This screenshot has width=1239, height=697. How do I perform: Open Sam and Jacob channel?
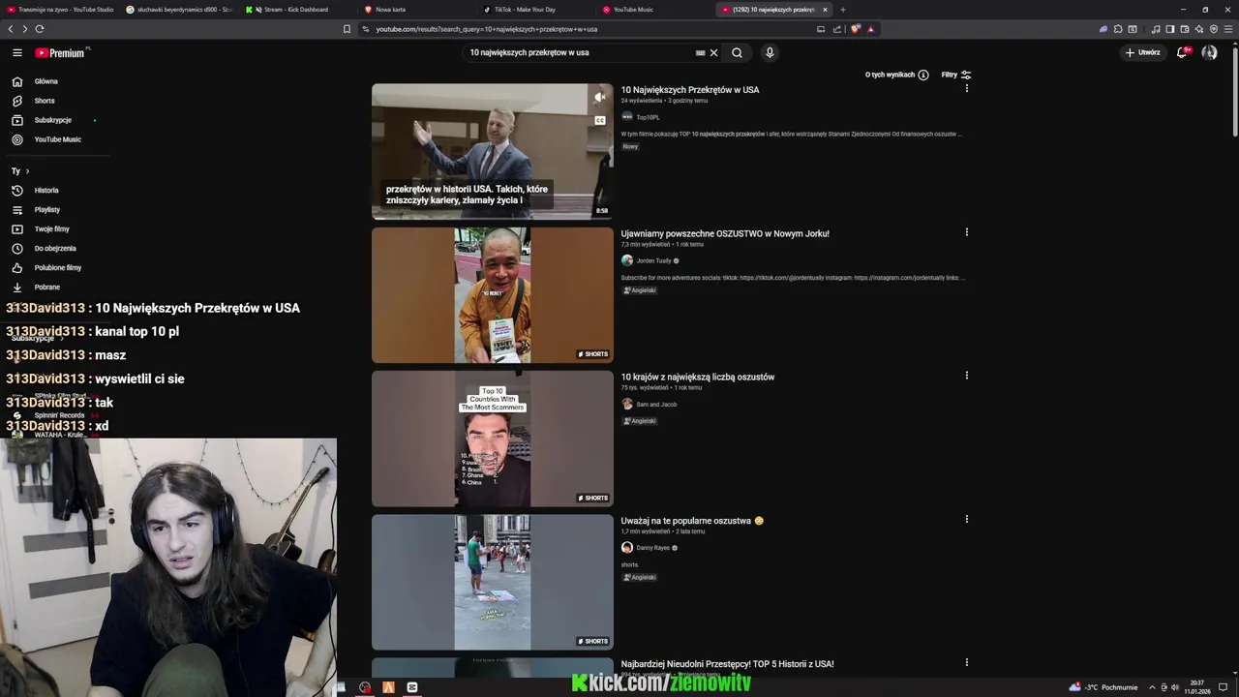tap(656, 405)
